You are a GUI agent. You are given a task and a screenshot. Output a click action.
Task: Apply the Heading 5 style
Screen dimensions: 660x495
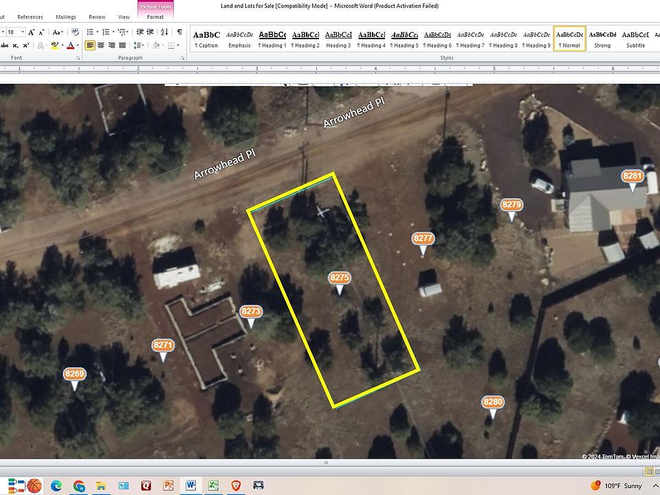tap(404, 38)
